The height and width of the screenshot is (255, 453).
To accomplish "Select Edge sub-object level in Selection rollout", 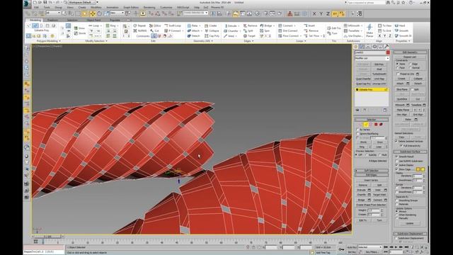I will [x=366, y=125].
